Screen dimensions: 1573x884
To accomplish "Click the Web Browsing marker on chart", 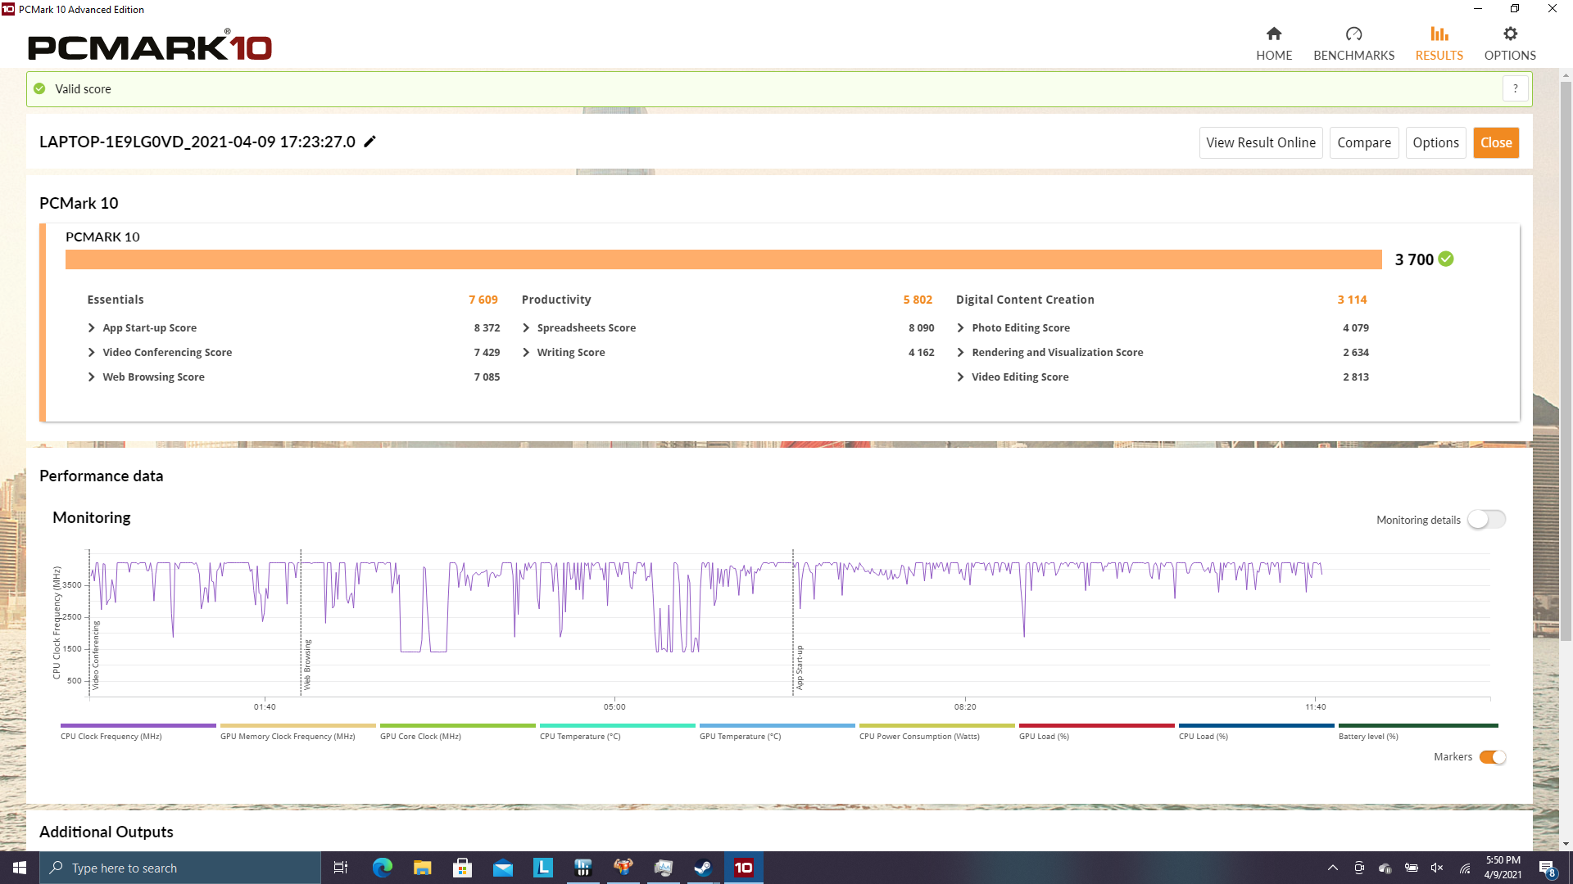I will pos(307,665).
